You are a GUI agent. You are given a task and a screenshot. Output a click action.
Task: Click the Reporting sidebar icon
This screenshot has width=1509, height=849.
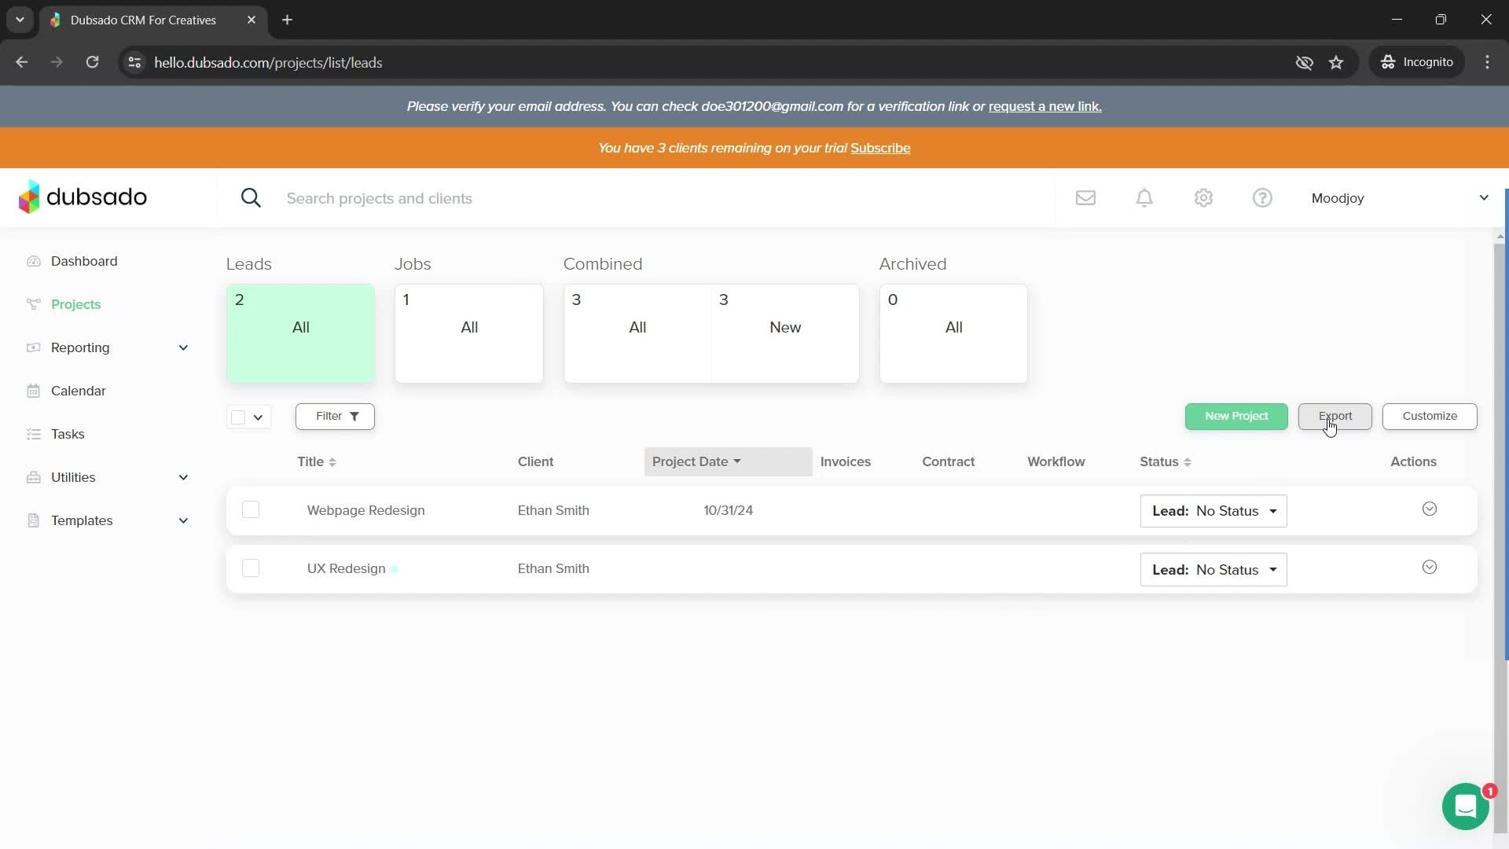pos(33,347)
